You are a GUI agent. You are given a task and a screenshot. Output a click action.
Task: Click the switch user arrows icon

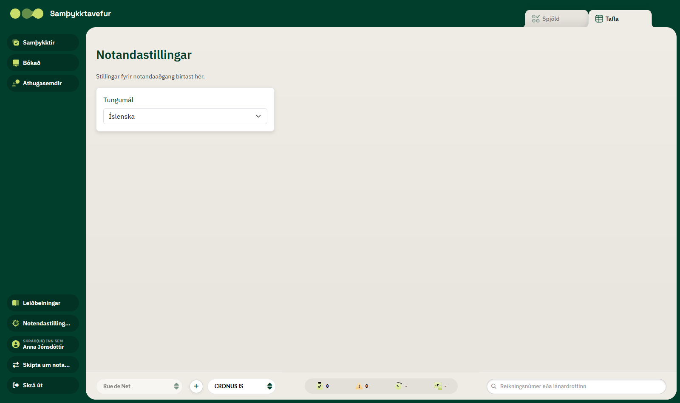click(16, 365)
